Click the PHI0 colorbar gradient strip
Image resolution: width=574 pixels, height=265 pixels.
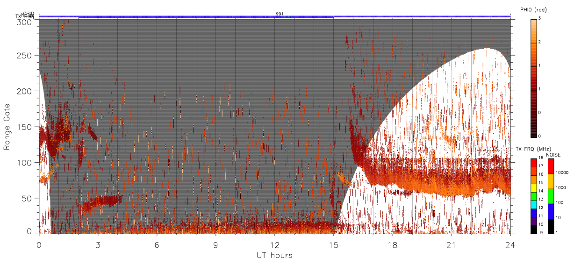click(x=533, y=78)
